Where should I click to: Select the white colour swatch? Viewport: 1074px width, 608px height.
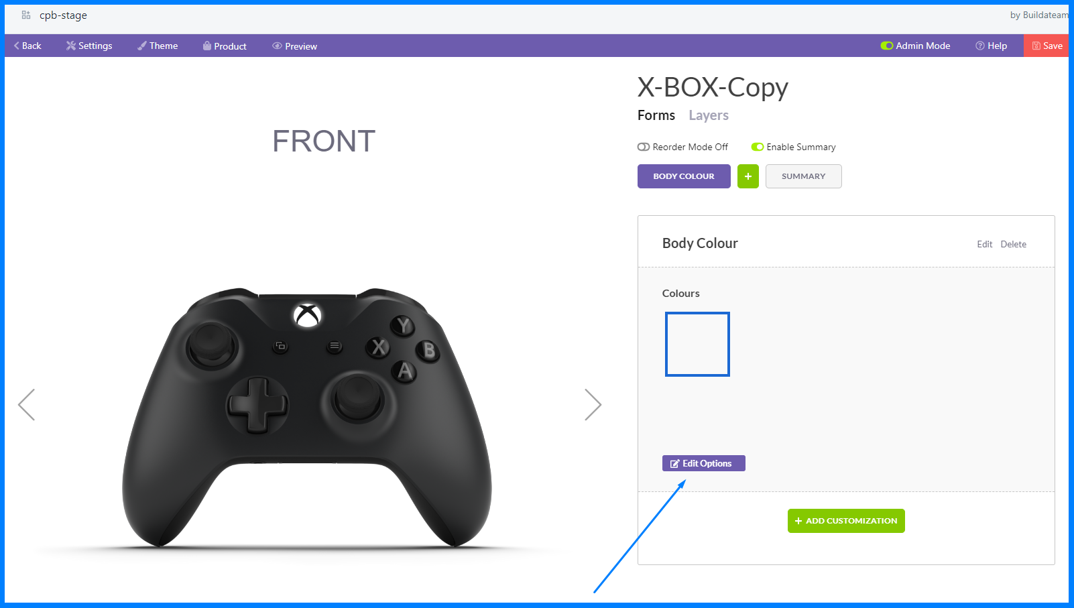click(x=697, y=344)
